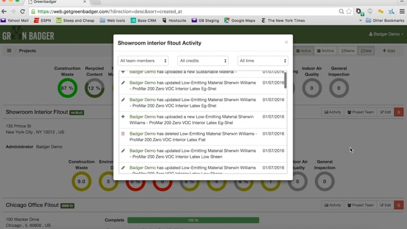Click the Chicago Office Fitout project title

coord(32,205)
